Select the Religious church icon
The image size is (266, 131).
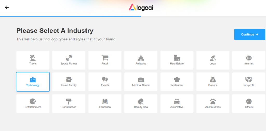(141, 58)
